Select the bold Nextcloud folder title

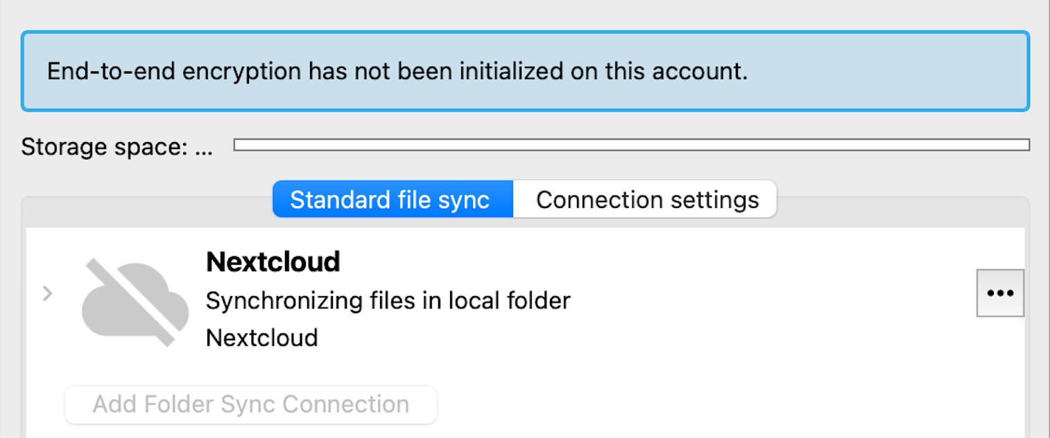[x=273, y=262]
